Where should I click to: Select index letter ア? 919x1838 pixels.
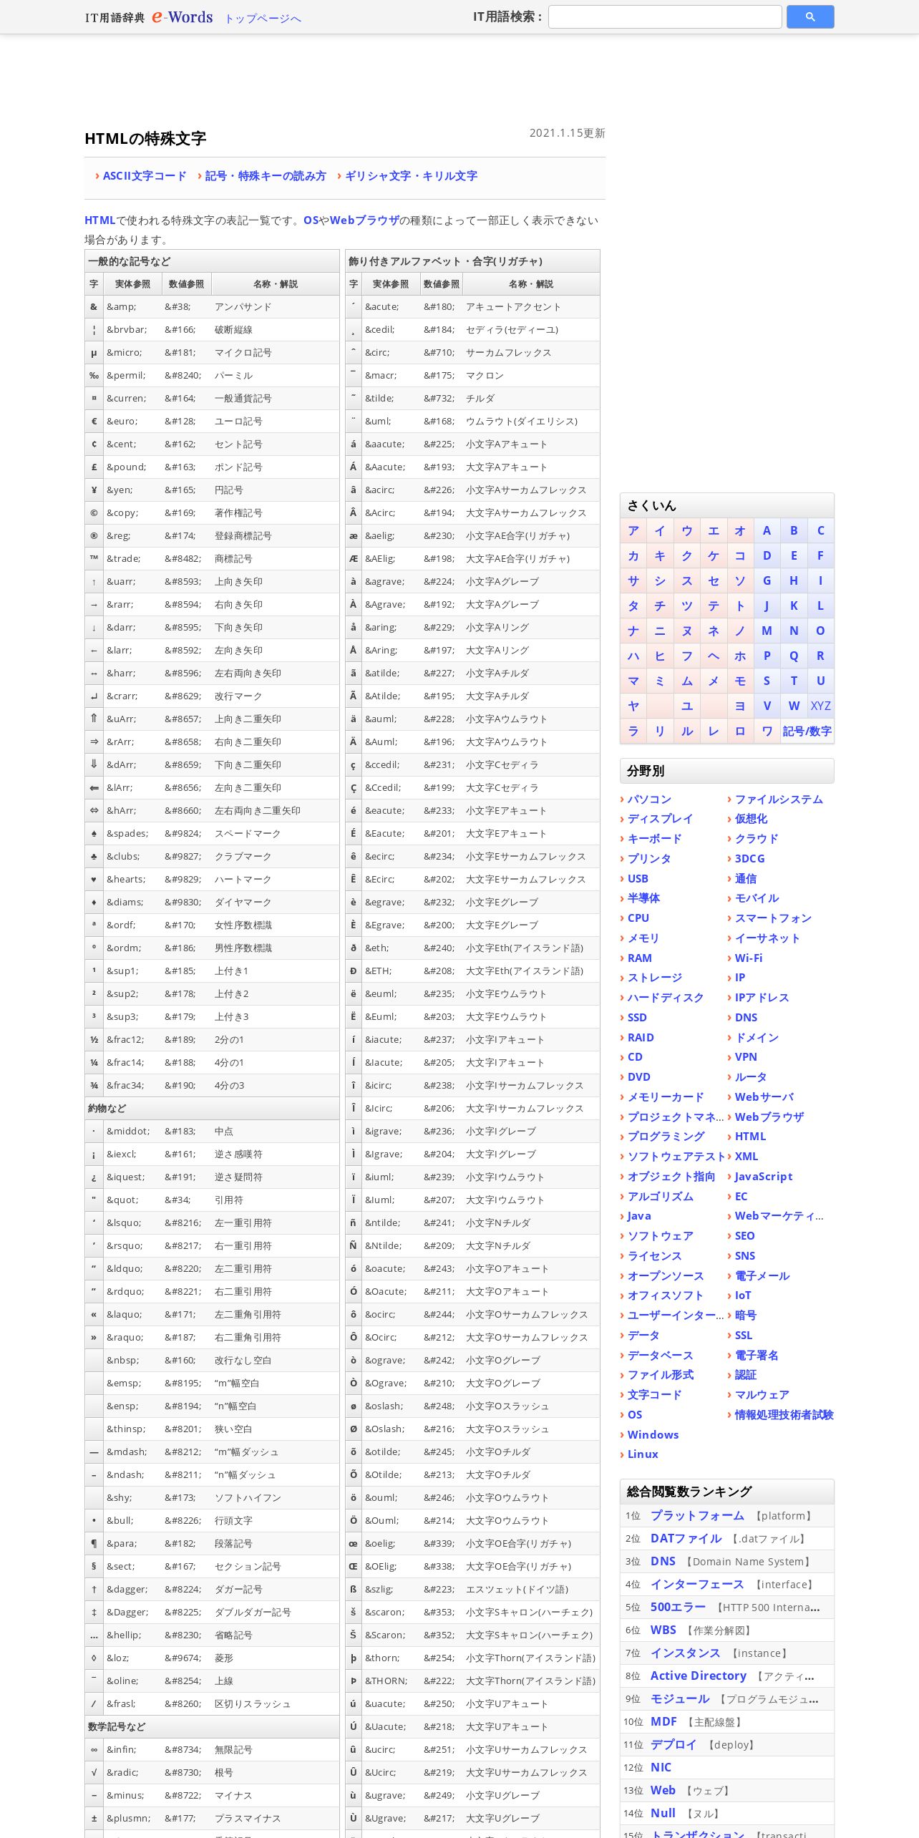[633, 530]
